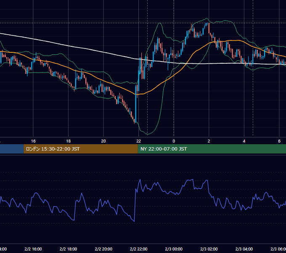Image resolution: width=286 pixels, height=253 pixels.
Task: Click the NY 22:00-07:00 JST session bar
Action: (x=212, y=149)
